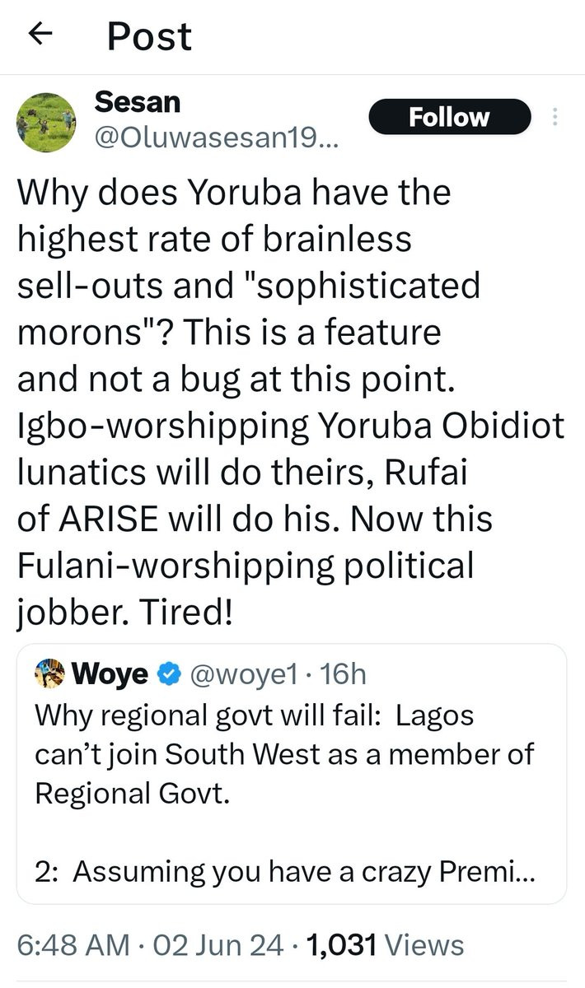Screen dimensions: 585x988
Task: Tap the blue verified badge beside Woye
Action: coord(169,675)
